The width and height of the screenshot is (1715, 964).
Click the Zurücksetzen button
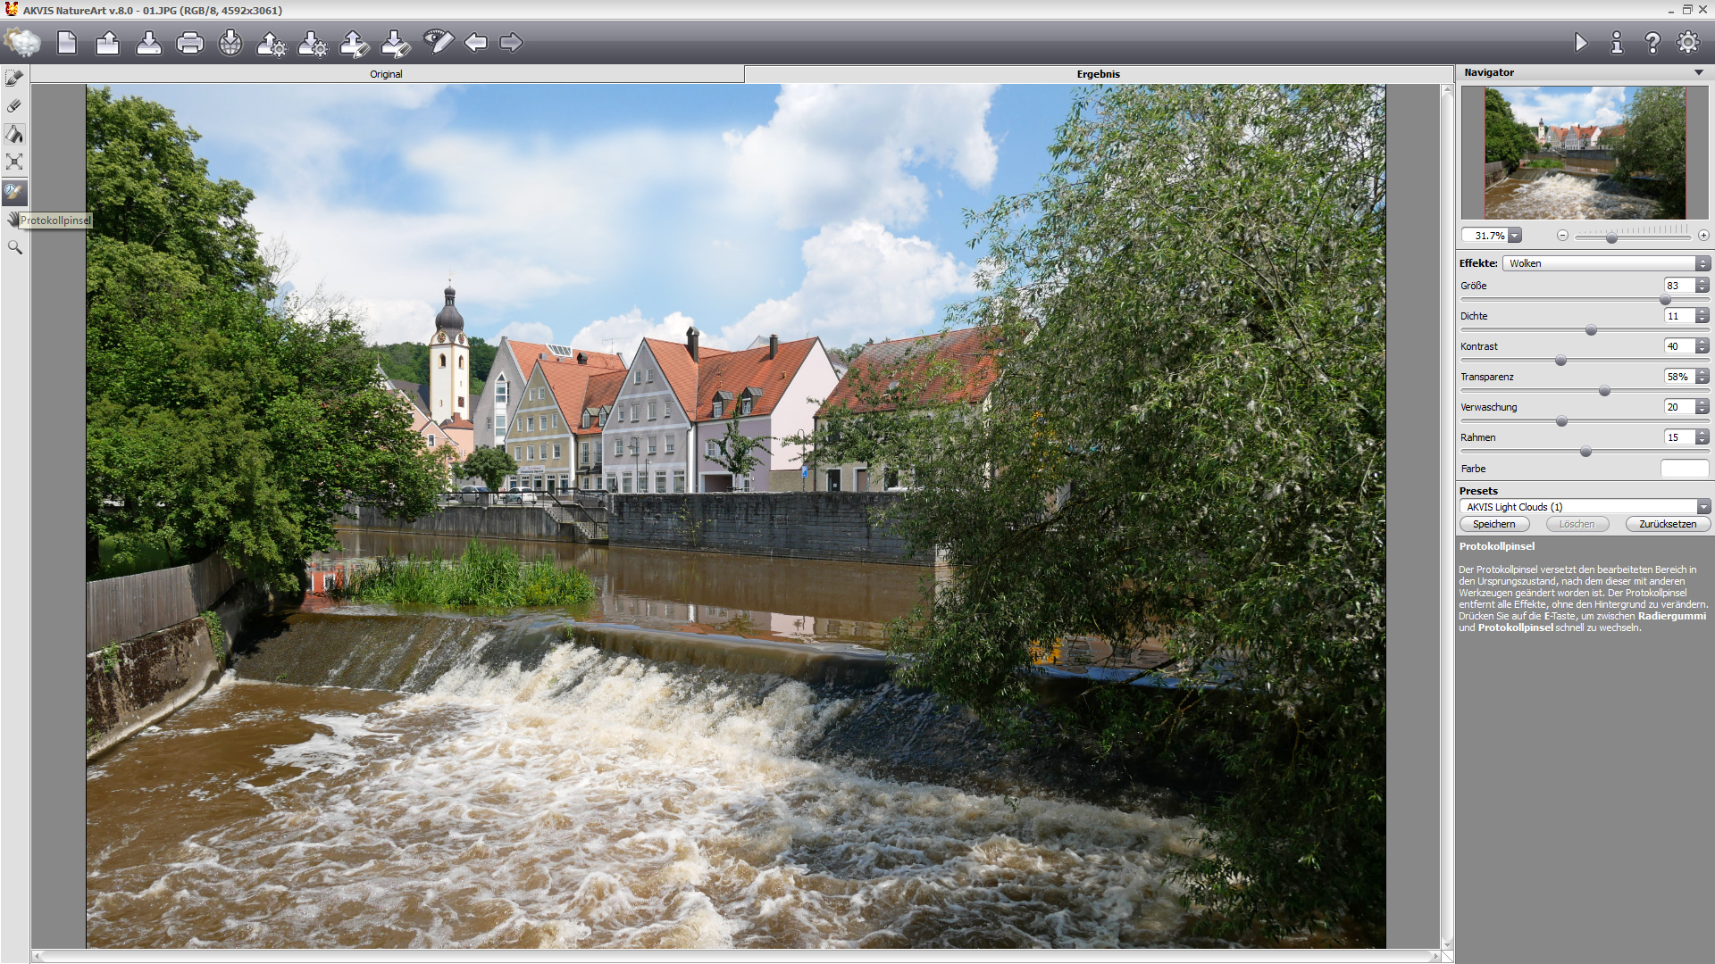pyautogui.click(x=1668, y=524)
